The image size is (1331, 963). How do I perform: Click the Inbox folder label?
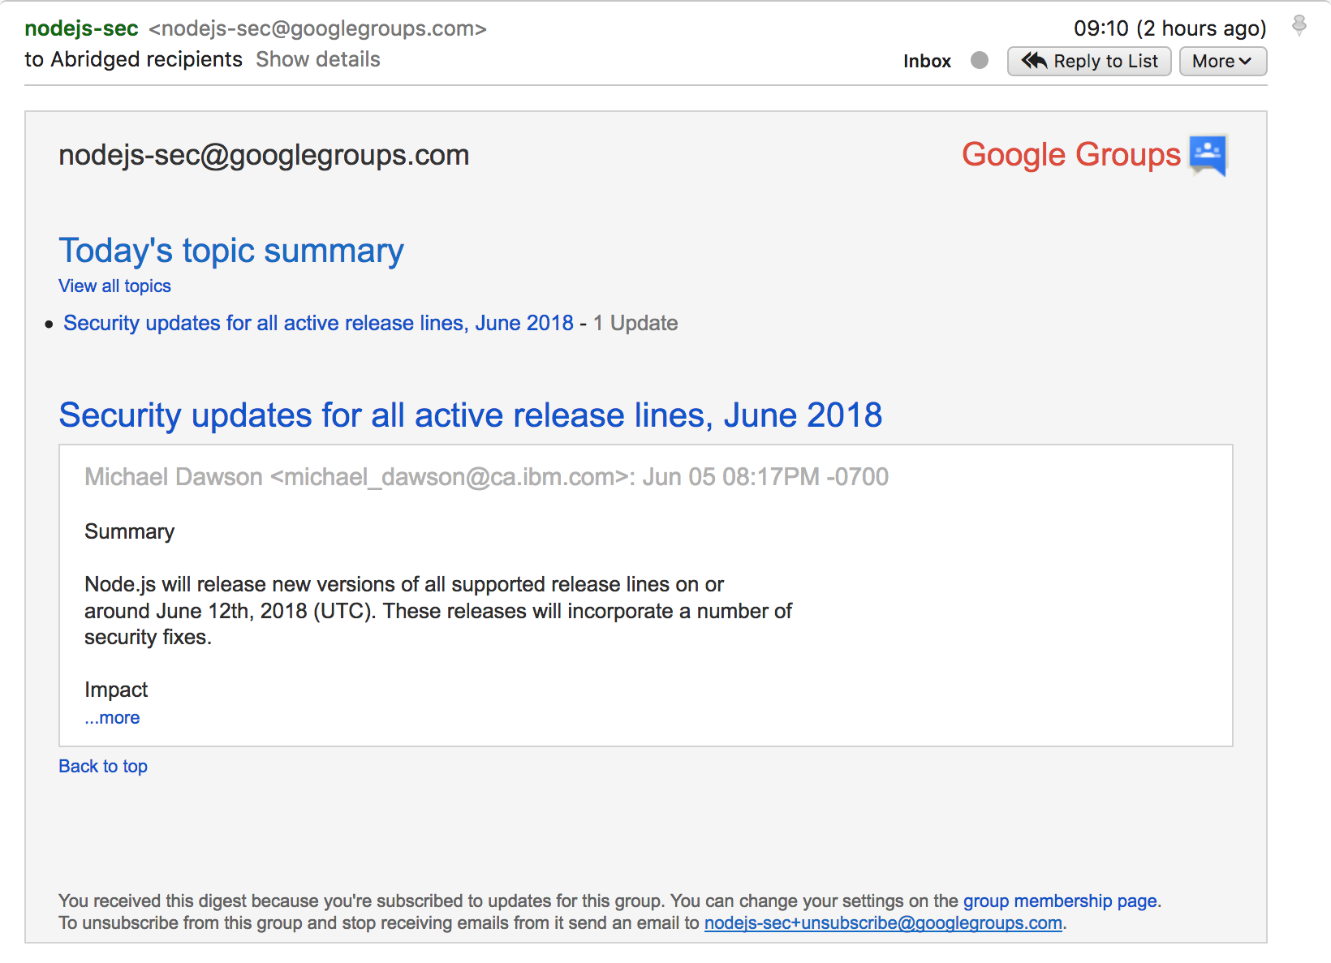(x=927, y=61)
